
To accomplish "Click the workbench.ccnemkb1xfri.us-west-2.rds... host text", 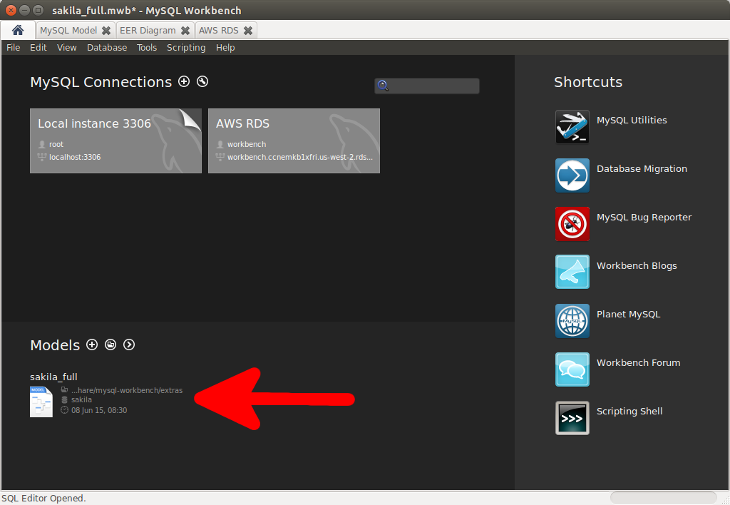I will tap(300, 157).
